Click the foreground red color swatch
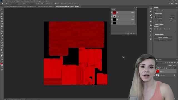178x100 pixels. coord(1,64)
